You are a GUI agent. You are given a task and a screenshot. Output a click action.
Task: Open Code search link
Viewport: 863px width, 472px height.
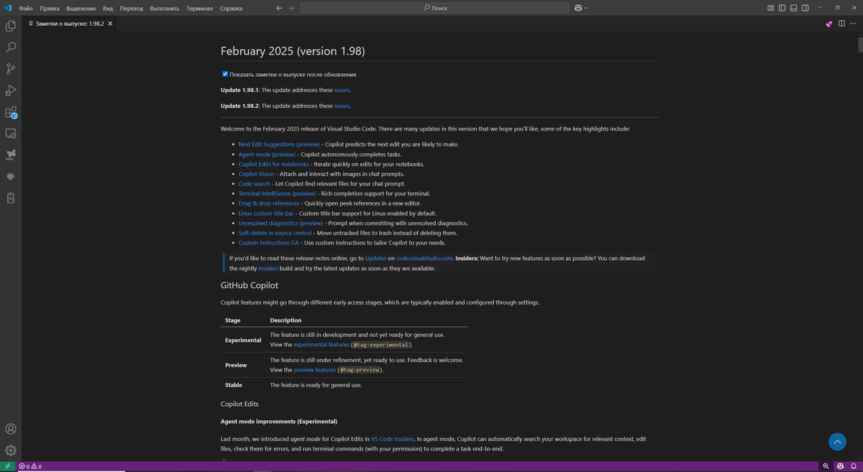pos(255,184)
